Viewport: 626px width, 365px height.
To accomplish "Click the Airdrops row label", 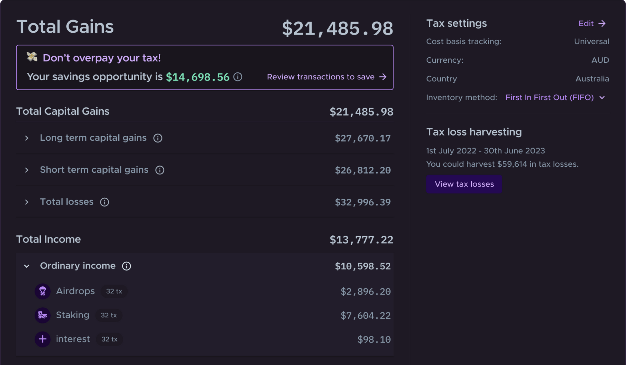I will tap(75, 291).
